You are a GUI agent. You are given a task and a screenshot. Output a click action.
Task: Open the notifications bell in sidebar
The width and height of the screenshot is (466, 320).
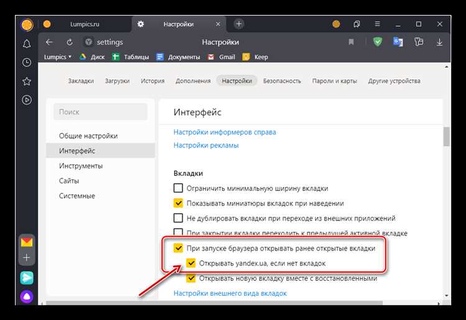coord(27,44)
